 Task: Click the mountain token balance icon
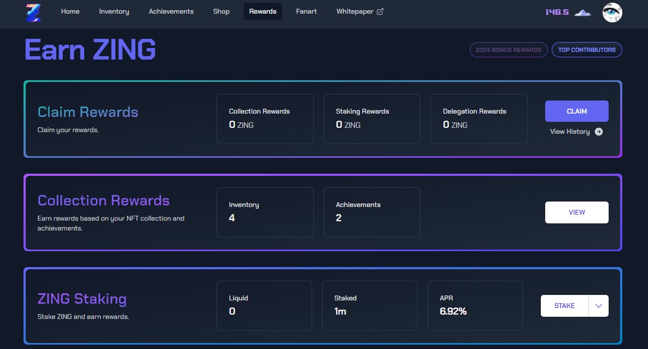(x=583, y=12)
